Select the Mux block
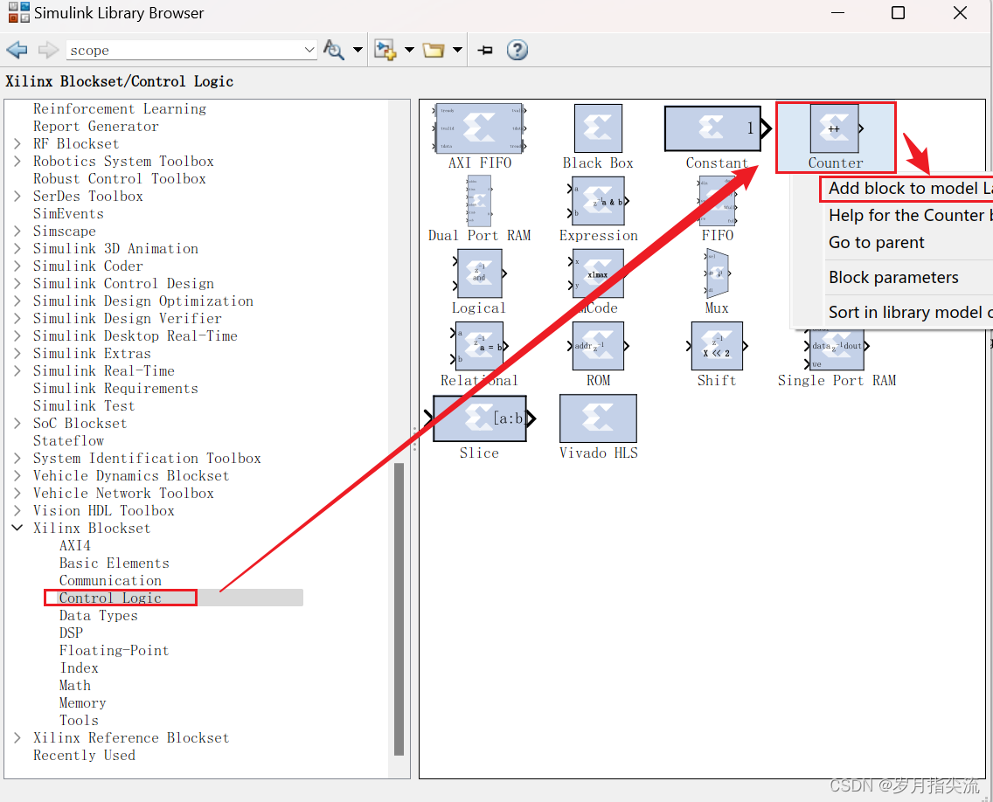This screenshot has height=802, width=993. coord(717,273)
